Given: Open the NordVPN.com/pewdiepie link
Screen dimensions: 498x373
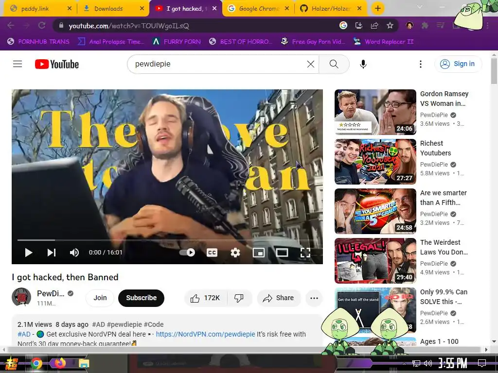Looking at the screenshot, I should pos(206,334).
